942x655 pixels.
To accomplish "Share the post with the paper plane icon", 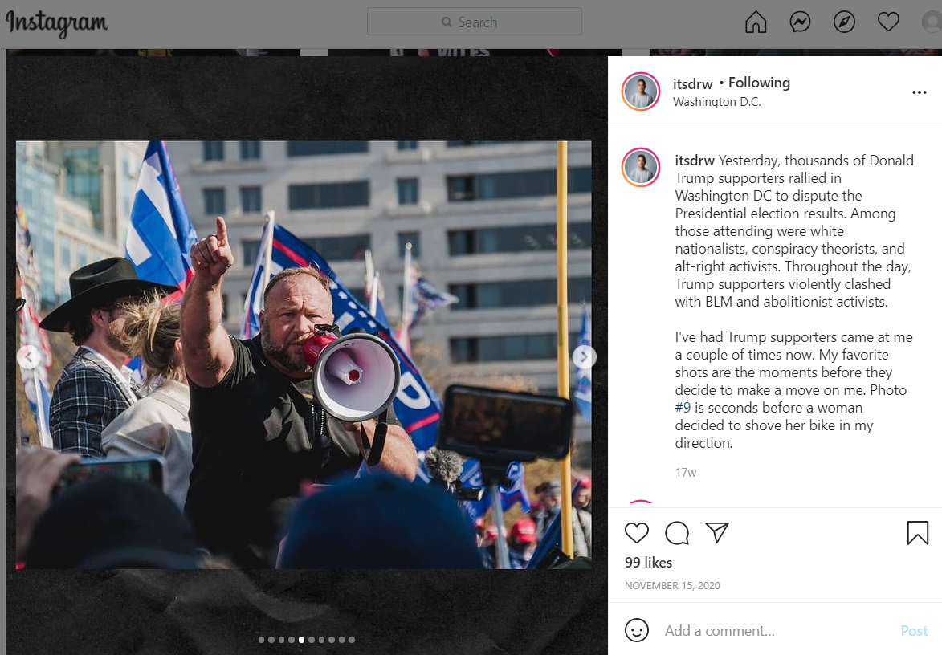I will pos(716,532).
